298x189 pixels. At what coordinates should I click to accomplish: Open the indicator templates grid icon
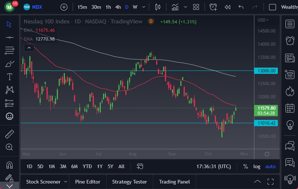(196, 7)
